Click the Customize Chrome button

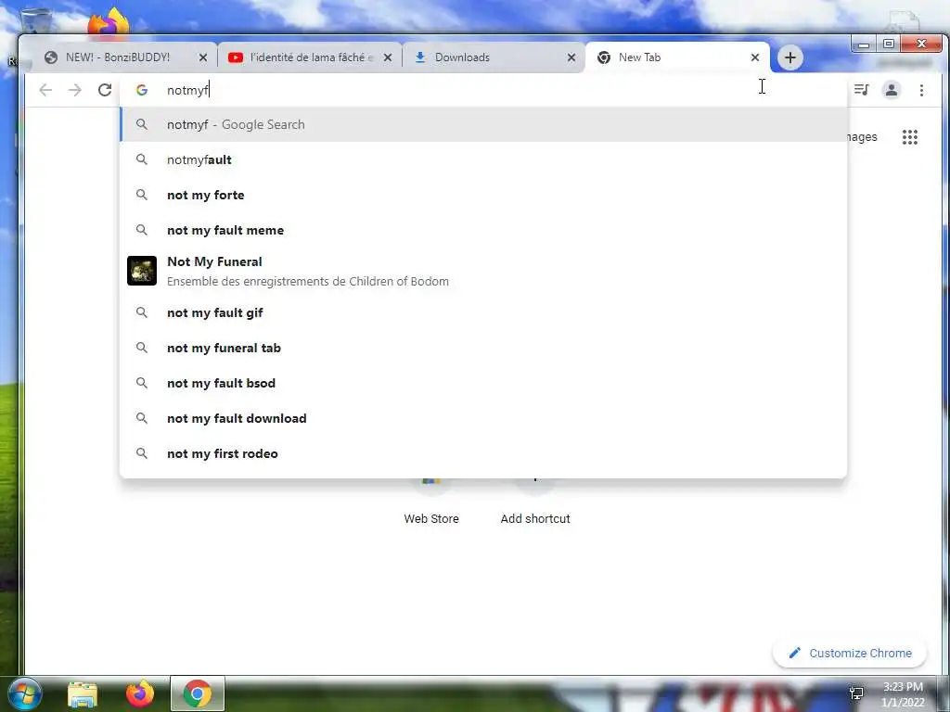tap(850, 654)
